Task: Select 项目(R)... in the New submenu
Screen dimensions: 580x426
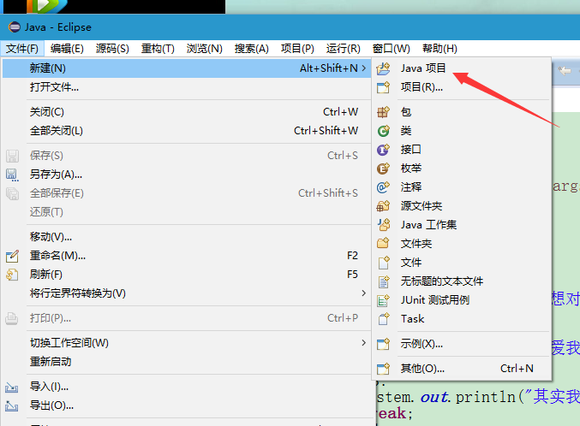Action: click(x=462, y=87)
